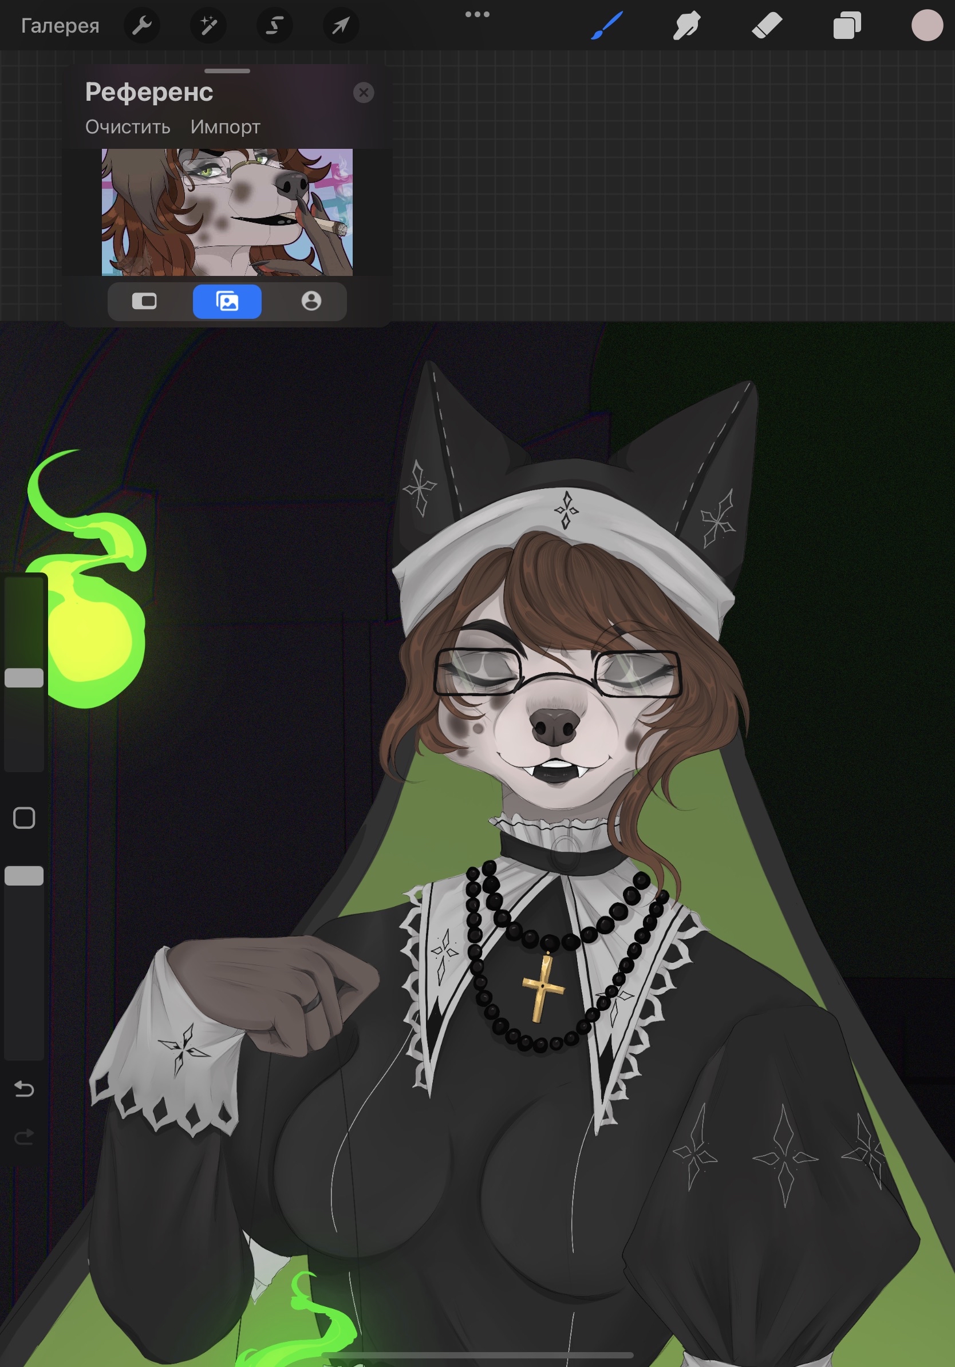The image size is (955, 1367).
Task: Grab the Референс panel top handle
Action: pyautogui.click(x=227, y=71)
